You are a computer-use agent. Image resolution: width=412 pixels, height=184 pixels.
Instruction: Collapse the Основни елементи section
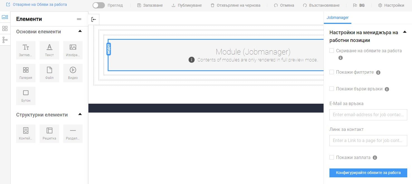point(80,31)
